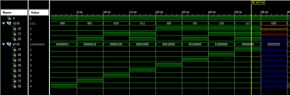
Task: Click the 00100000 segment of y bus
Action: 195,44
